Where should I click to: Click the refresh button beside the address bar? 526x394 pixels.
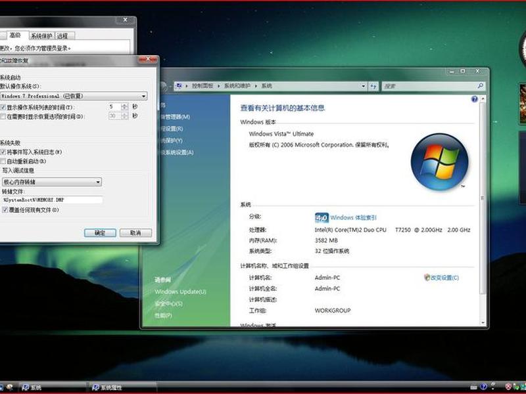pos(373,86)
